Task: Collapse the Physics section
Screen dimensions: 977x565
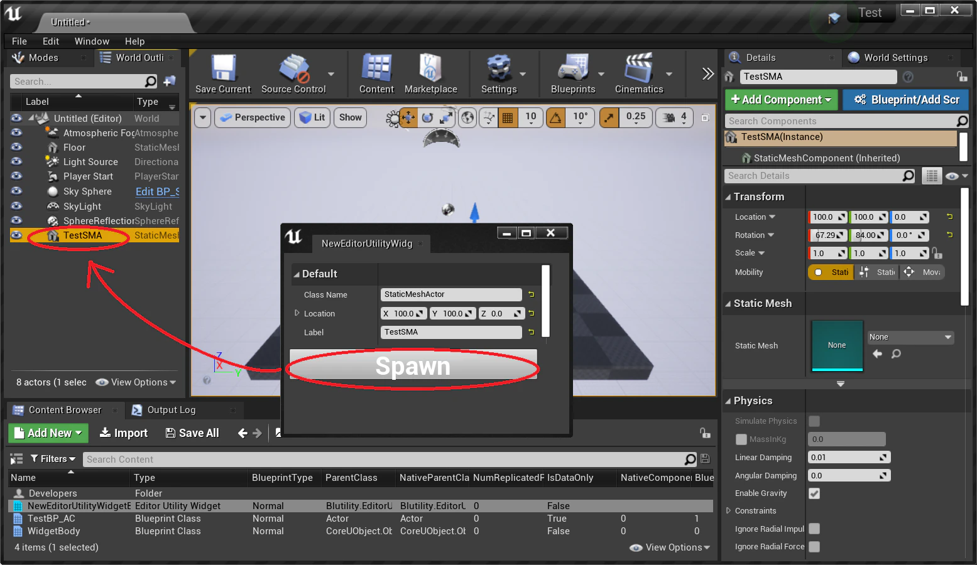Action: (728, 401)
